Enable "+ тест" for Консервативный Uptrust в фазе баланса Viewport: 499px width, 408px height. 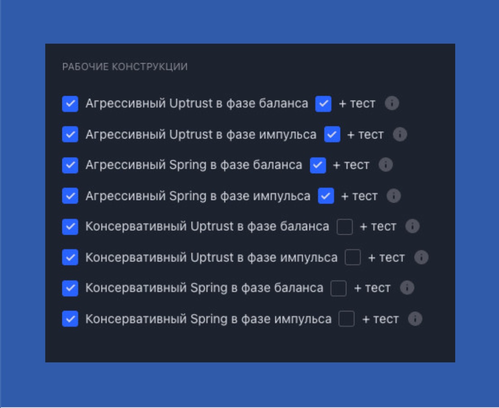[x=345, y=227]
